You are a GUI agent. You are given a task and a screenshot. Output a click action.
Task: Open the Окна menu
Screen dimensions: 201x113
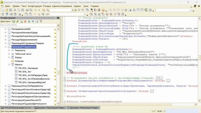(x=86, y=6)
